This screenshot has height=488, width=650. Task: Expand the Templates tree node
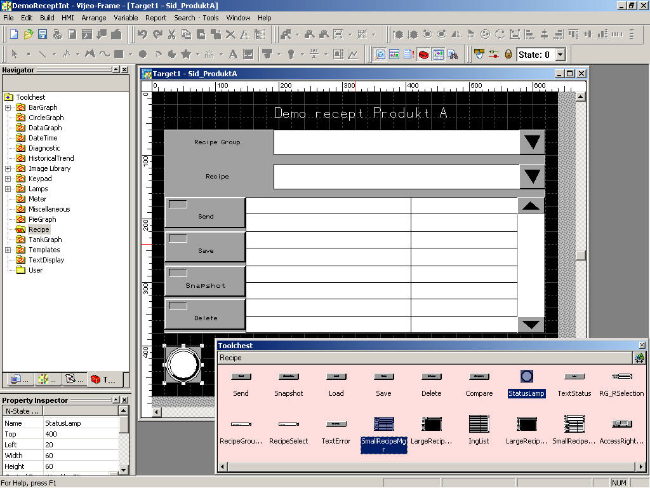click(x=8, y=250)
